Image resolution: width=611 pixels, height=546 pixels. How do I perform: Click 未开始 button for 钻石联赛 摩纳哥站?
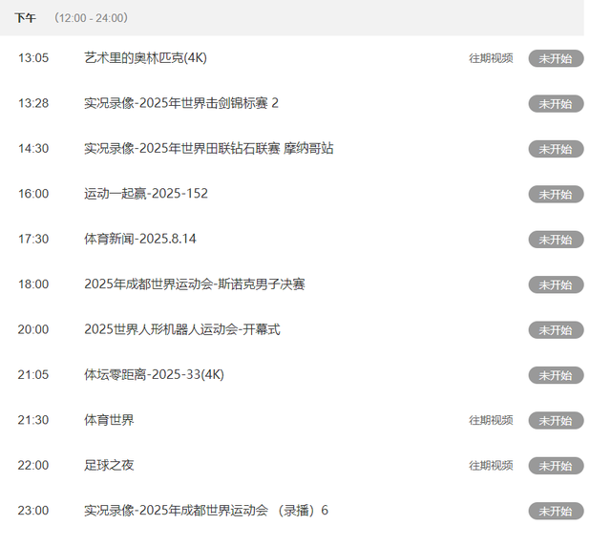(x=556, y=149)
